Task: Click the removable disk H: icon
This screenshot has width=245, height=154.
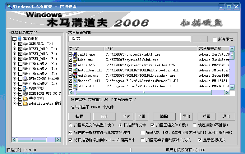Action: (25, 64)
